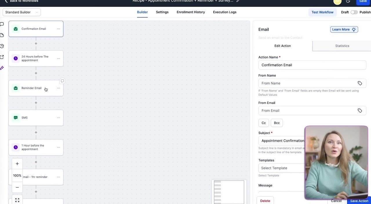Image resolution: width=371 pixels, height=204 pixels.
Task: Switch to Builder tab
Action: pyautogui.click(x=142, y=12)
